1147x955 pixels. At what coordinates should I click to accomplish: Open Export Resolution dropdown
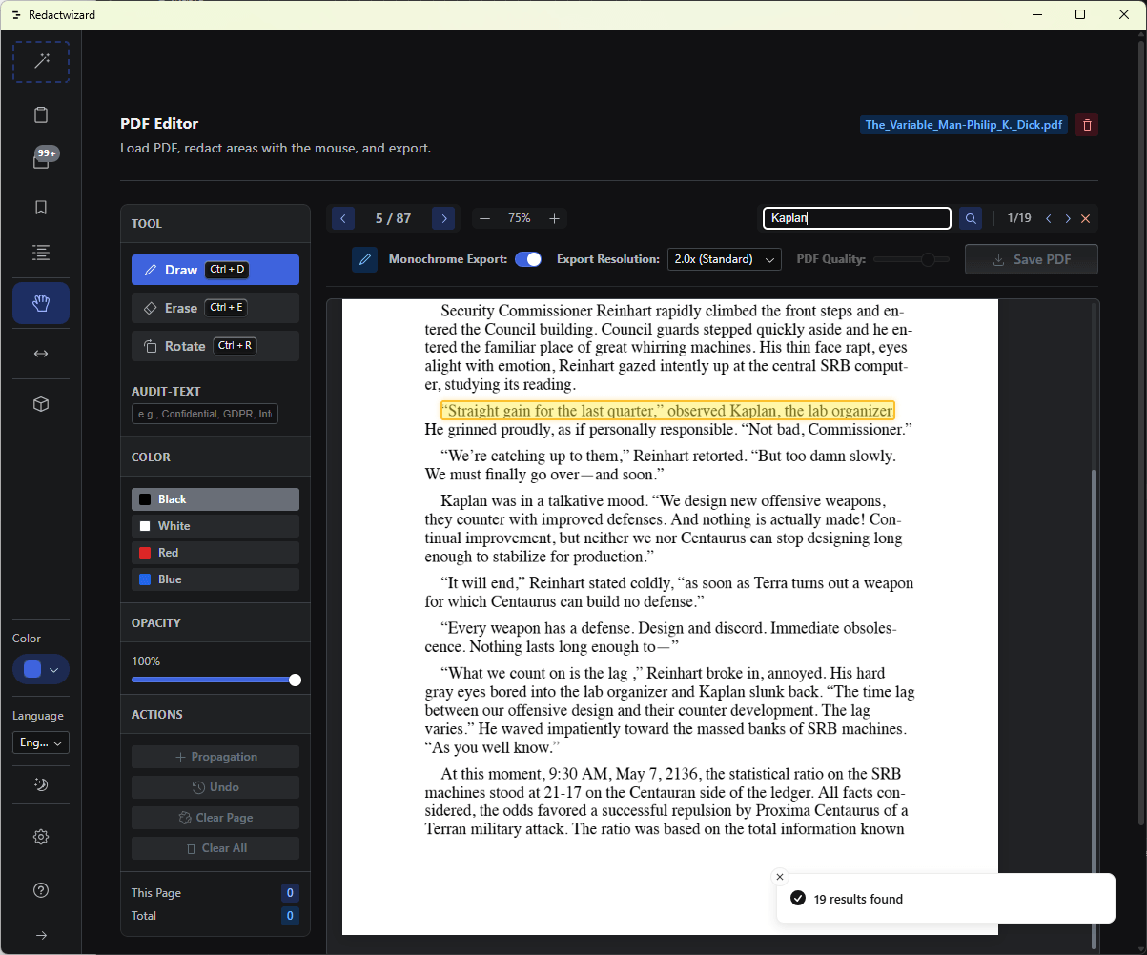coord(725,259)
